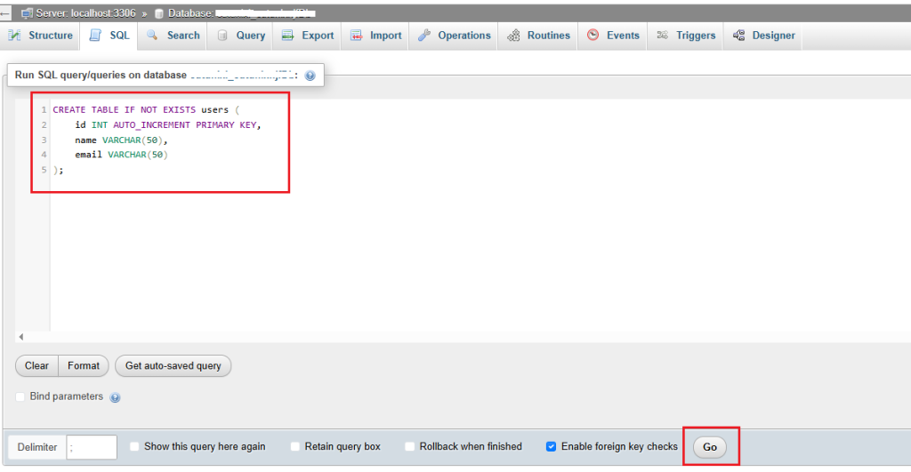
Task: Click the Export tab icon
Action: coord(287,36)
